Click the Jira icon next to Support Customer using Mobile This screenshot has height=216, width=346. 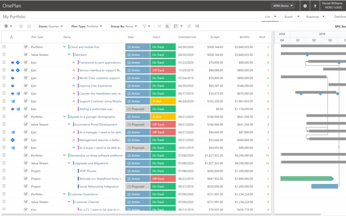coord(13,101)
